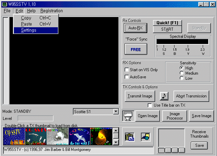Image resolution: width=217 pixels, height=156 pixels.
Task: Select the starry CQ SSTV thumbnail
Action: 14,136
